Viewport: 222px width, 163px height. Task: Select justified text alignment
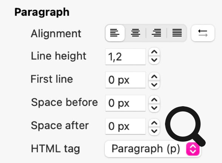(177, 33)
